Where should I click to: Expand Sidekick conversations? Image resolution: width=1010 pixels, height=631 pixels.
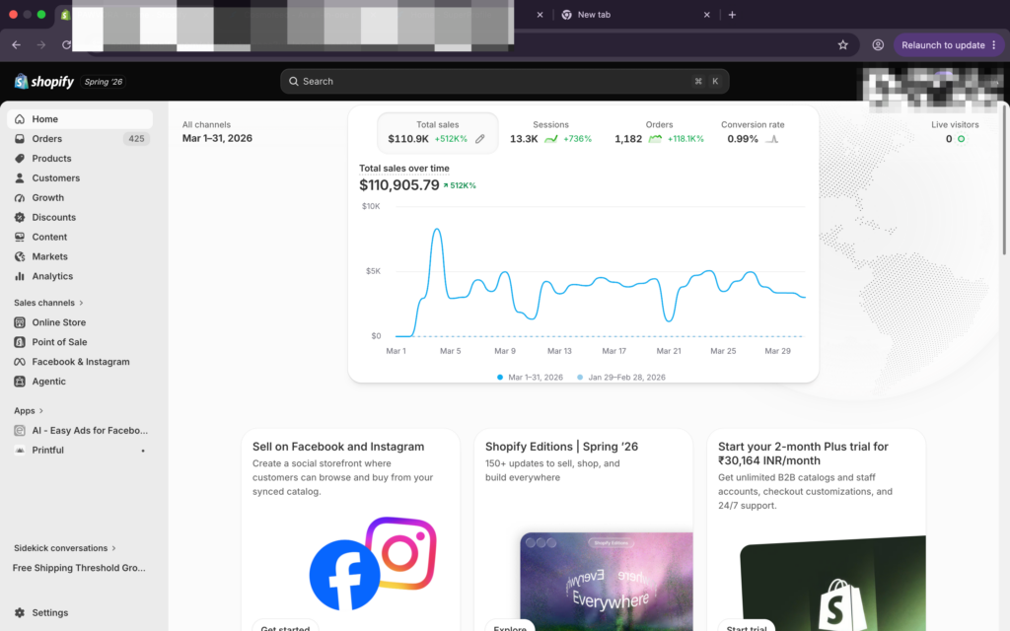tap(64, 548)
